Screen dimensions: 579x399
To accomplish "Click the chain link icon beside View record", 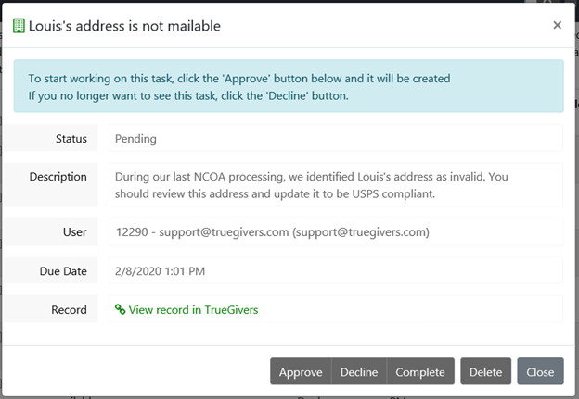I will (x=120, y=310).
